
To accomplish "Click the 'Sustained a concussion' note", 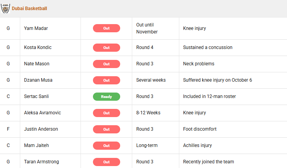I will point(208,47).
